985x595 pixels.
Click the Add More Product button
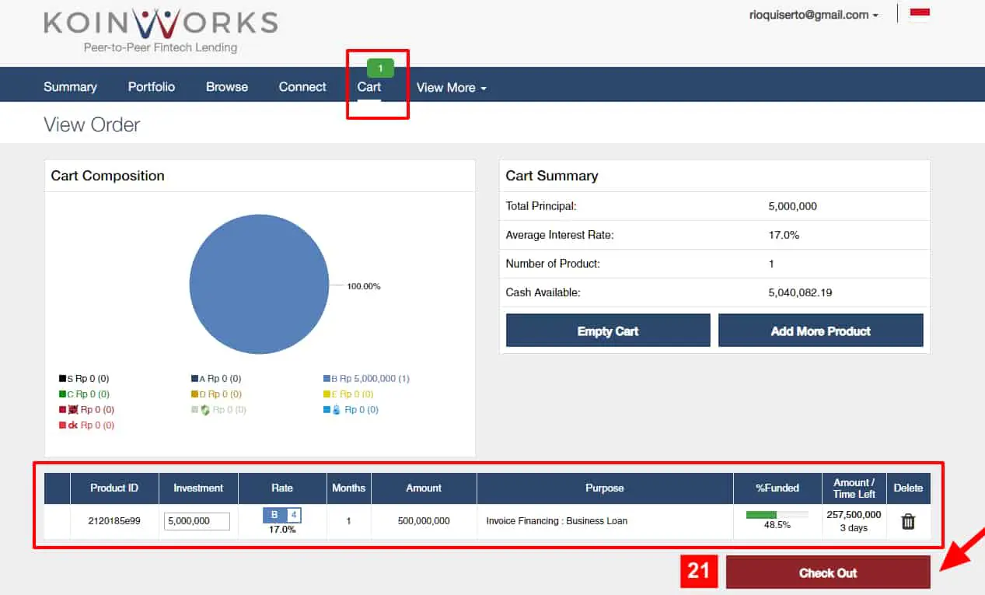click(x=820, y=330)
